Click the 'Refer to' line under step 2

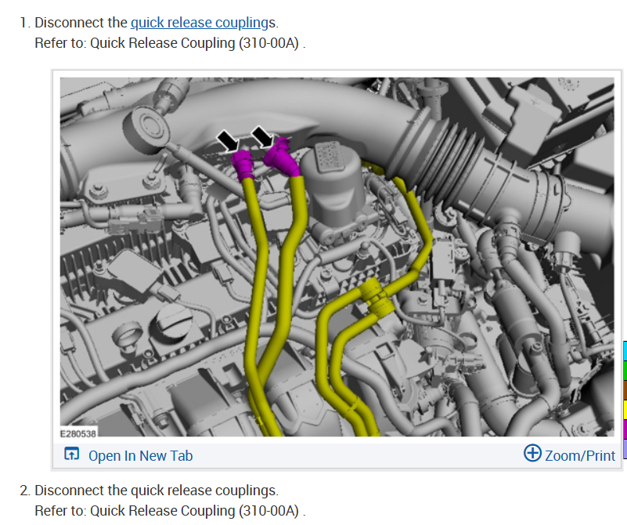(170, 511)
